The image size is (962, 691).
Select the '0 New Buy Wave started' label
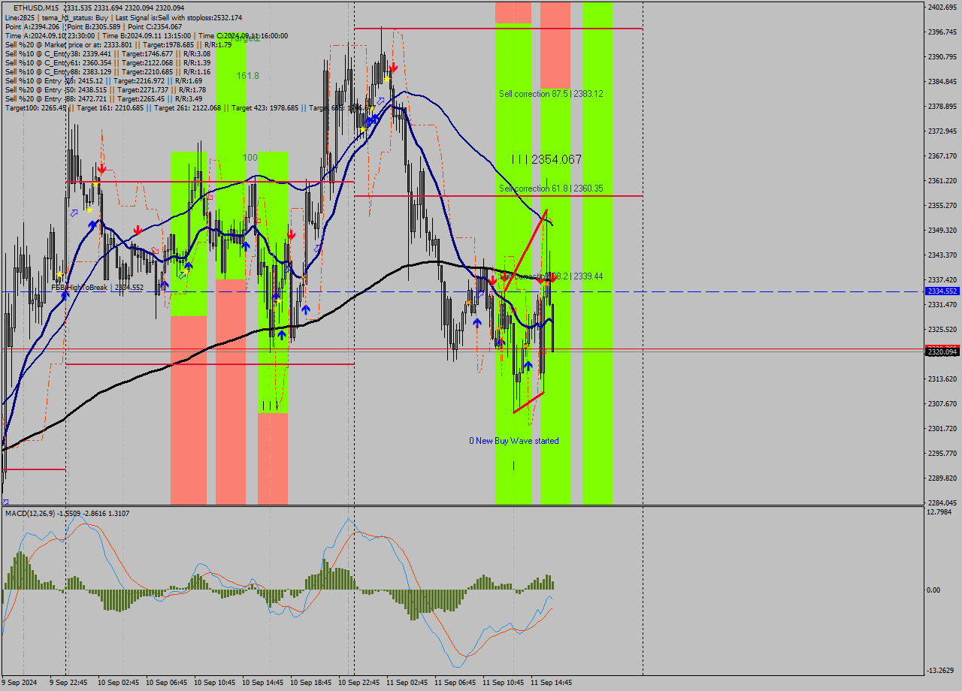pyautogui.click(x=514, y=441)
